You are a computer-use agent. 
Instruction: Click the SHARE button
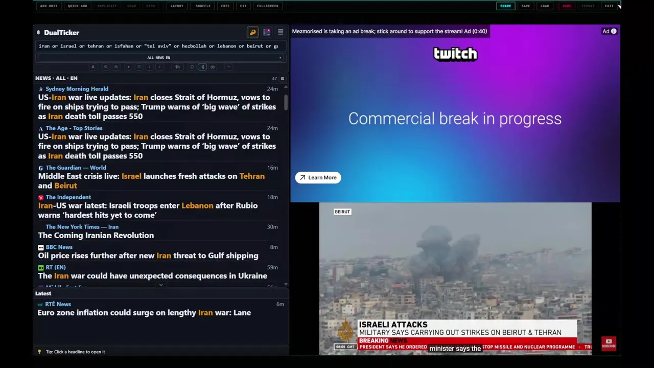tap(505, 6)
